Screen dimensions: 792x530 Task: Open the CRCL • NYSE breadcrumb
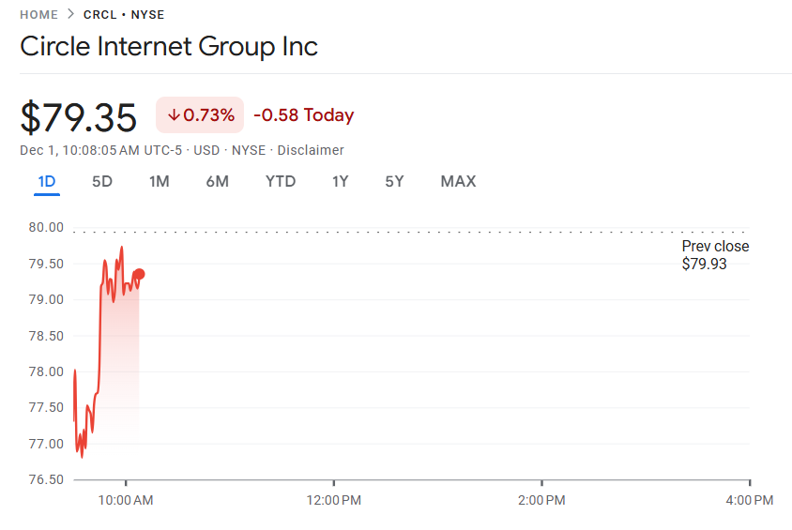(124, 15)
